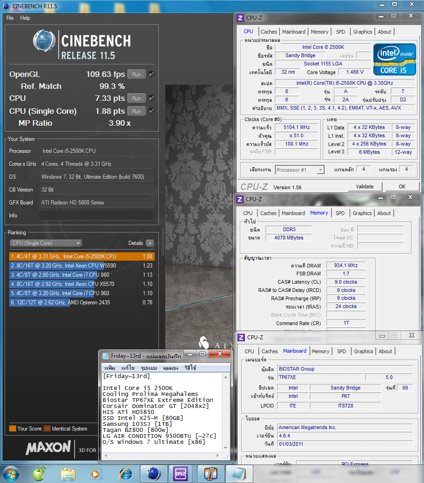
Task: Click Notepad vertical scrollbar down arrow
Action: (x=226, y=448)
